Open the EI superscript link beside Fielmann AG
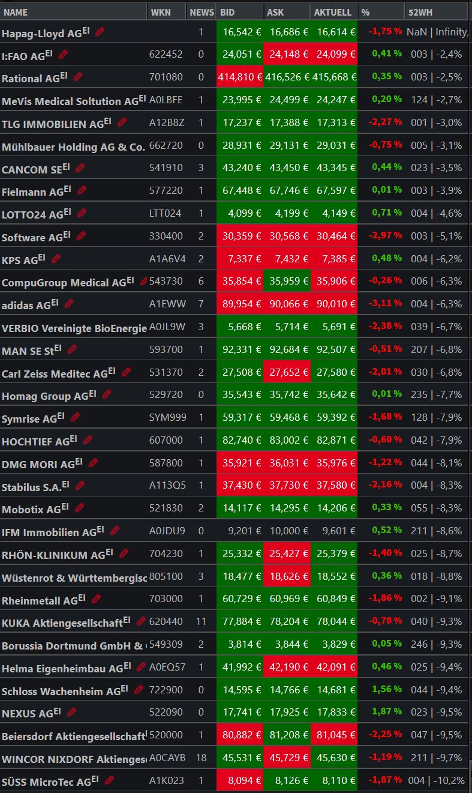Image resolution: width=472 pixels, height=793 pixels. tap(67, 189)
